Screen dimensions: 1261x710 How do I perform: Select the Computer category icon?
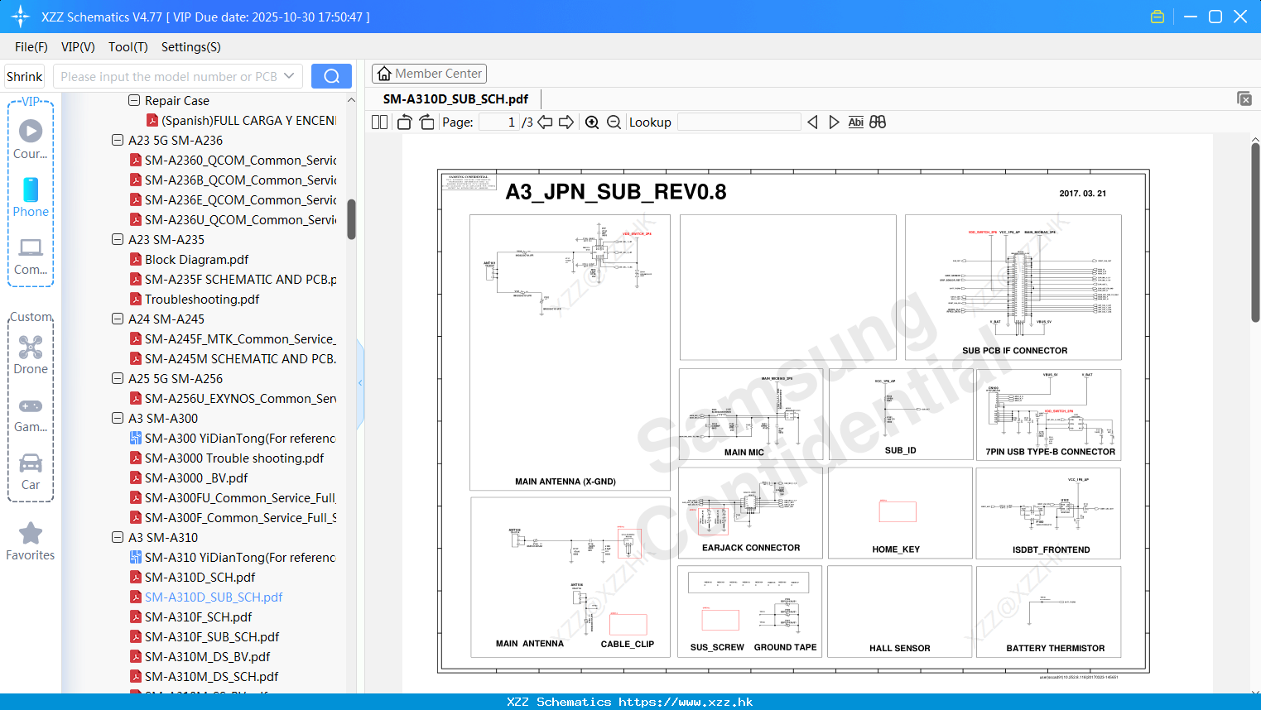[x=31, y=256]
